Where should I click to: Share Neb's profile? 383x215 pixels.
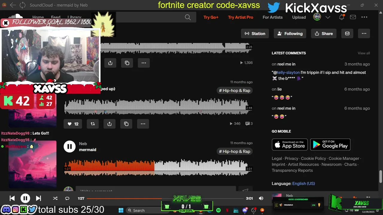tap(324, 33)
